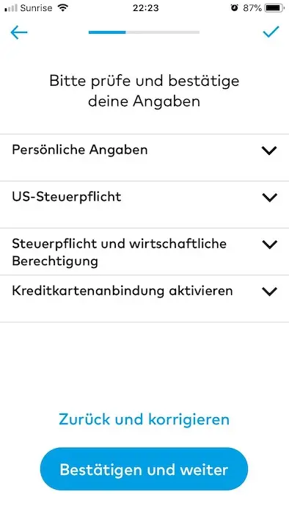Tap the battery icon in status bar
Screen dimensions: 289x514
pyautogui.click(x=274, y=8)
